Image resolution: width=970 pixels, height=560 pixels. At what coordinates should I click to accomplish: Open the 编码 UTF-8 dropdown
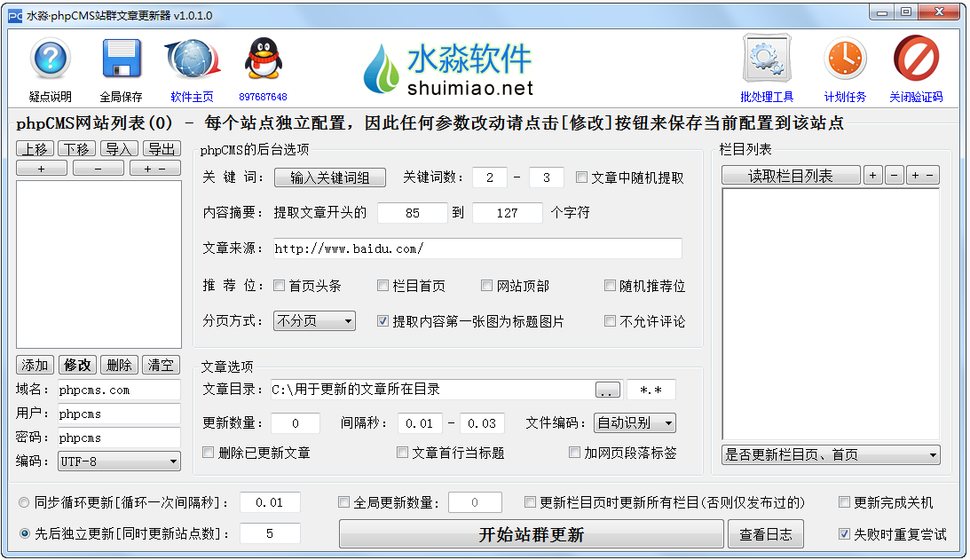[120, 461]
